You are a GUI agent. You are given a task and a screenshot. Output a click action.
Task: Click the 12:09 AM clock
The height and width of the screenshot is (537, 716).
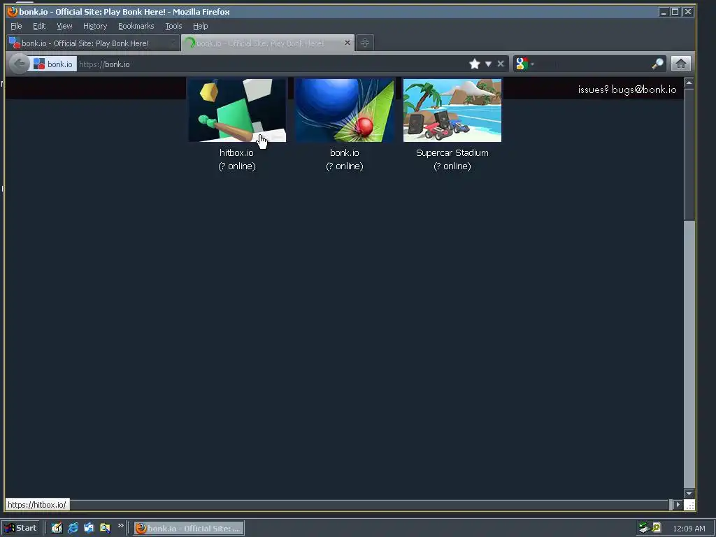pyautogui.click(x=689, y=529)
